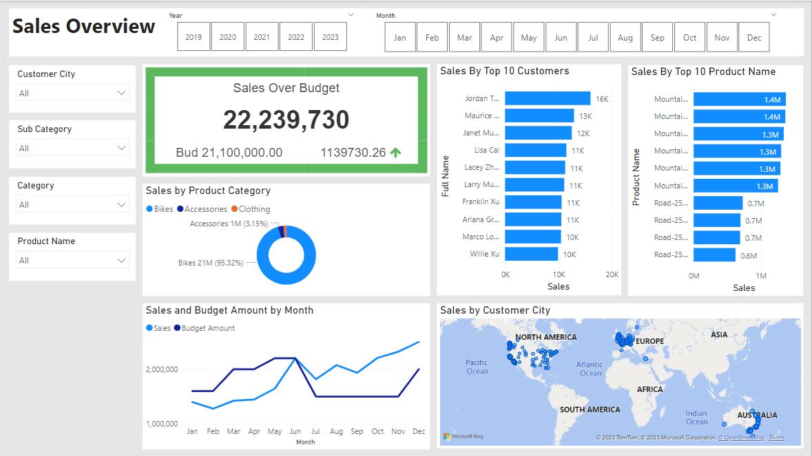Expand the Month slicer chevron
Image resolution: width=812 pixels, height=456 pixels.
[773, 14]
